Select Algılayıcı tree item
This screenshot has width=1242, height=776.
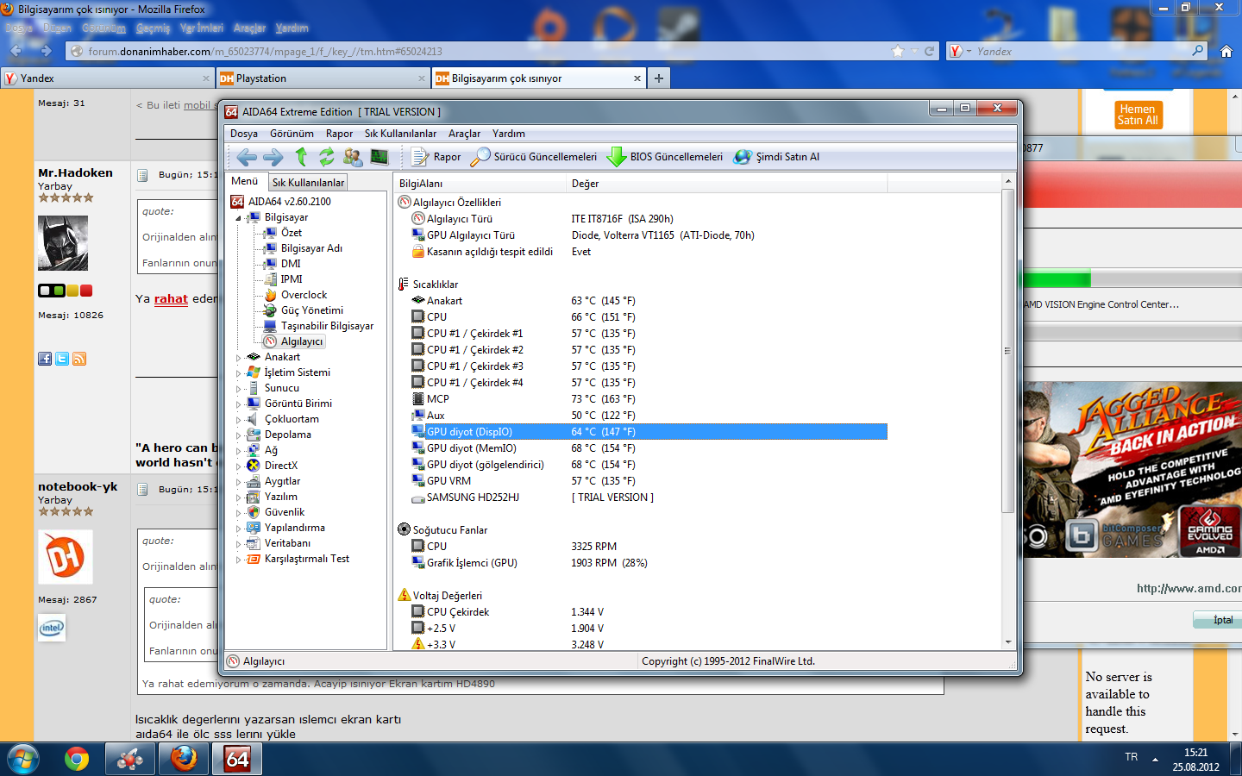301,341
